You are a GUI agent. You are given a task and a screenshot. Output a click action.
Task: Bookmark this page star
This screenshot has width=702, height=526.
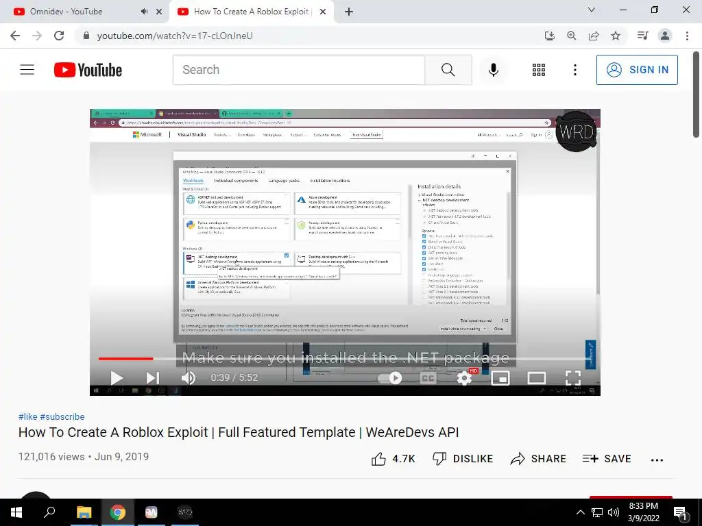(616, 36)
